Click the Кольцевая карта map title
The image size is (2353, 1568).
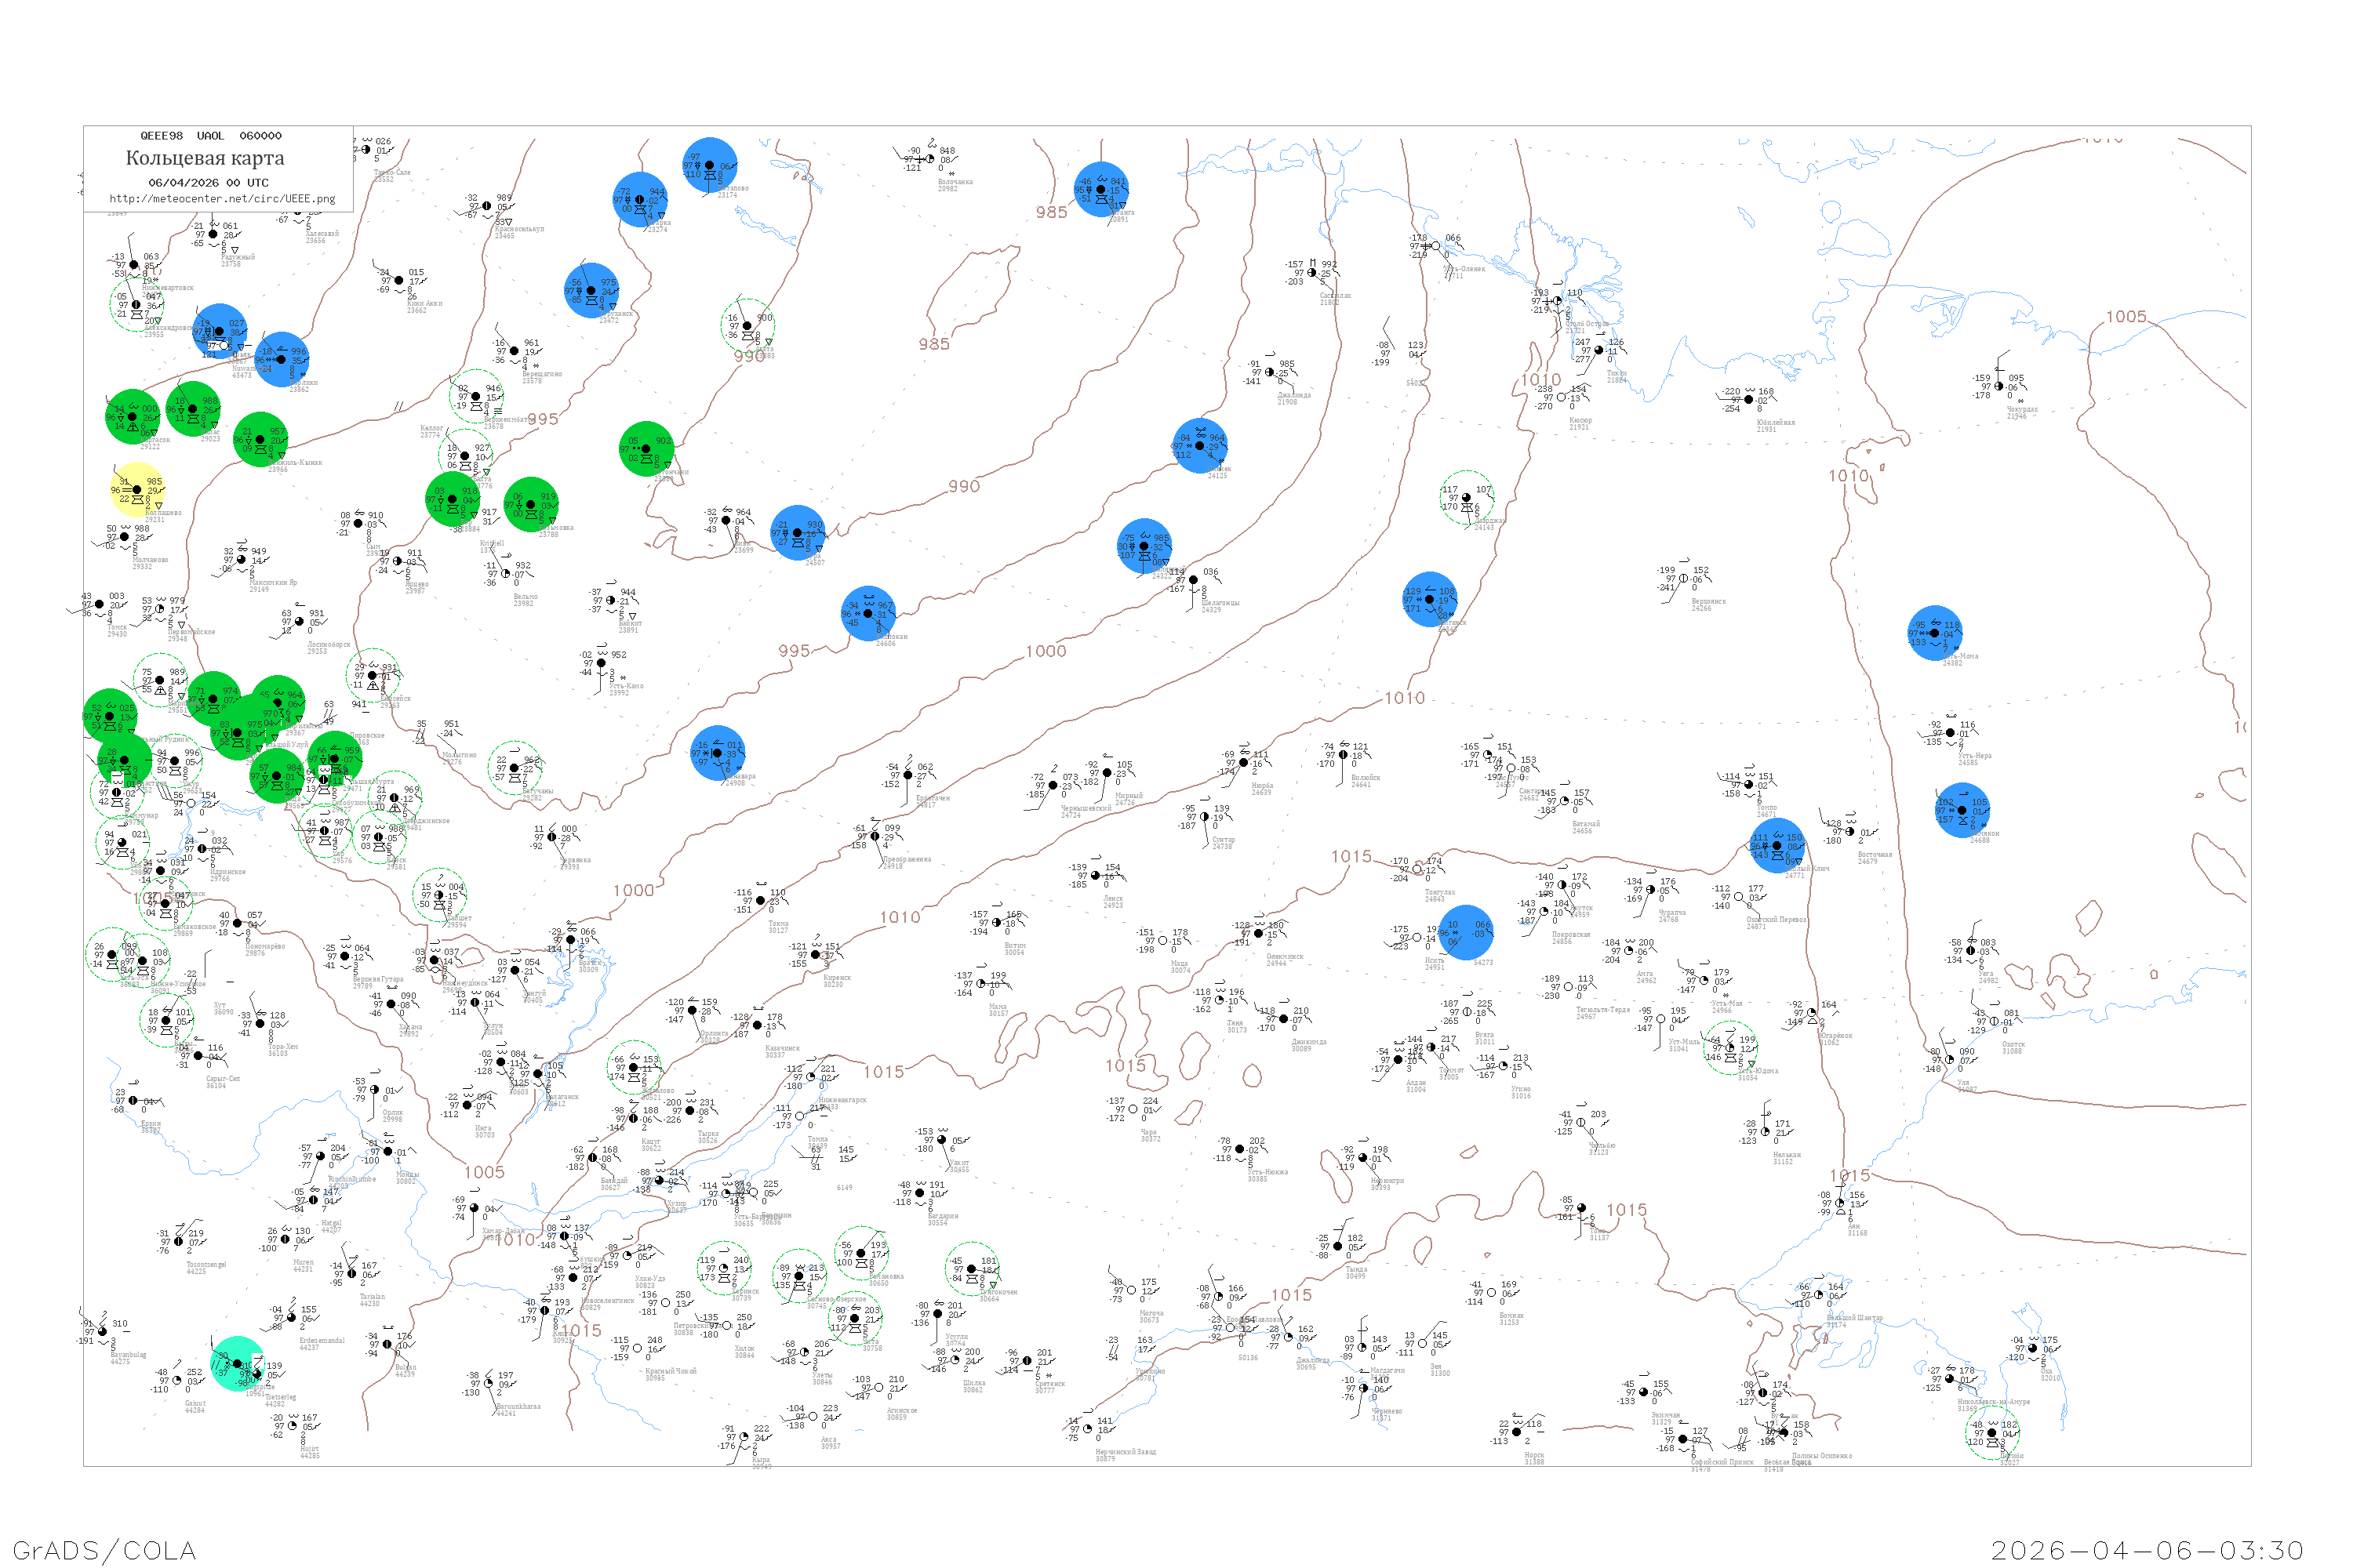click(x=205, y=158)
